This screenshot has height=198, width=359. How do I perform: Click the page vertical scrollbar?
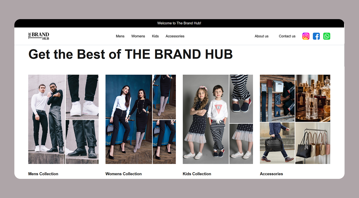point(344,55)
